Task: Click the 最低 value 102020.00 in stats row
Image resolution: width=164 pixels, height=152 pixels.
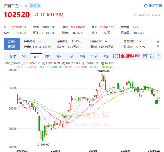Action: 107,27
